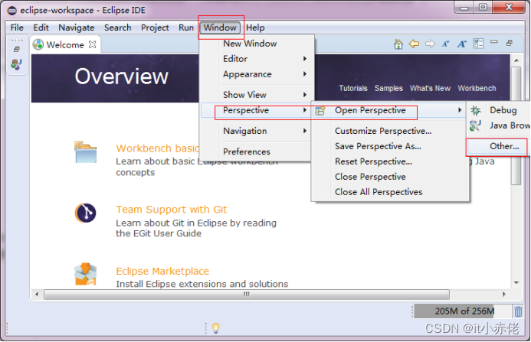The height and width of the screenshot is (342, 531).
Task: Open Team Support with Git link
Action: coord(172,210)
